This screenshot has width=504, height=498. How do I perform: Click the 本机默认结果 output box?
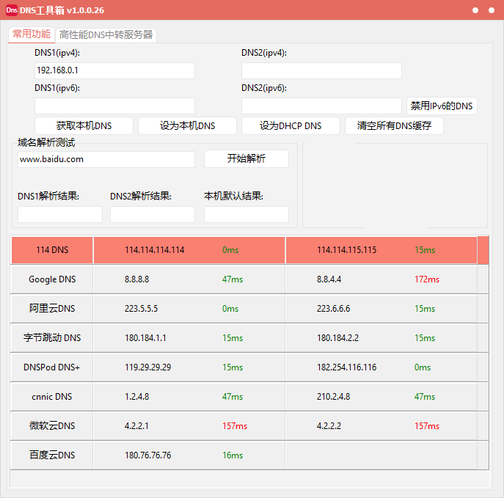point(246,214)
